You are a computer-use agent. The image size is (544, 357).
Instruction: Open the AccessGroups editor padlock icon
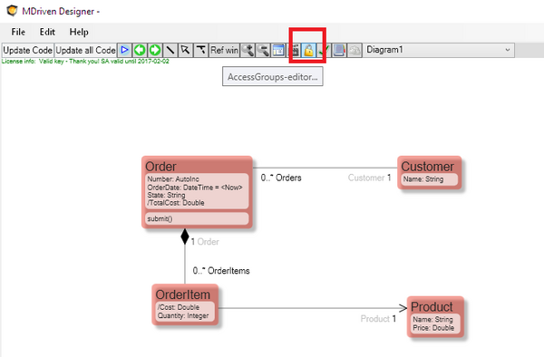[x=309, y=50]
